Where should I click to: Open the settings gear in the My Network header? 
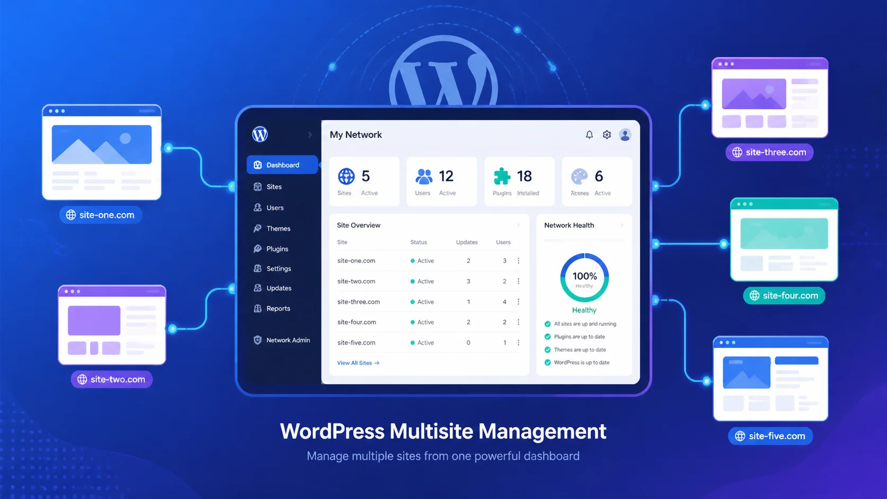[x=607, y=135]
